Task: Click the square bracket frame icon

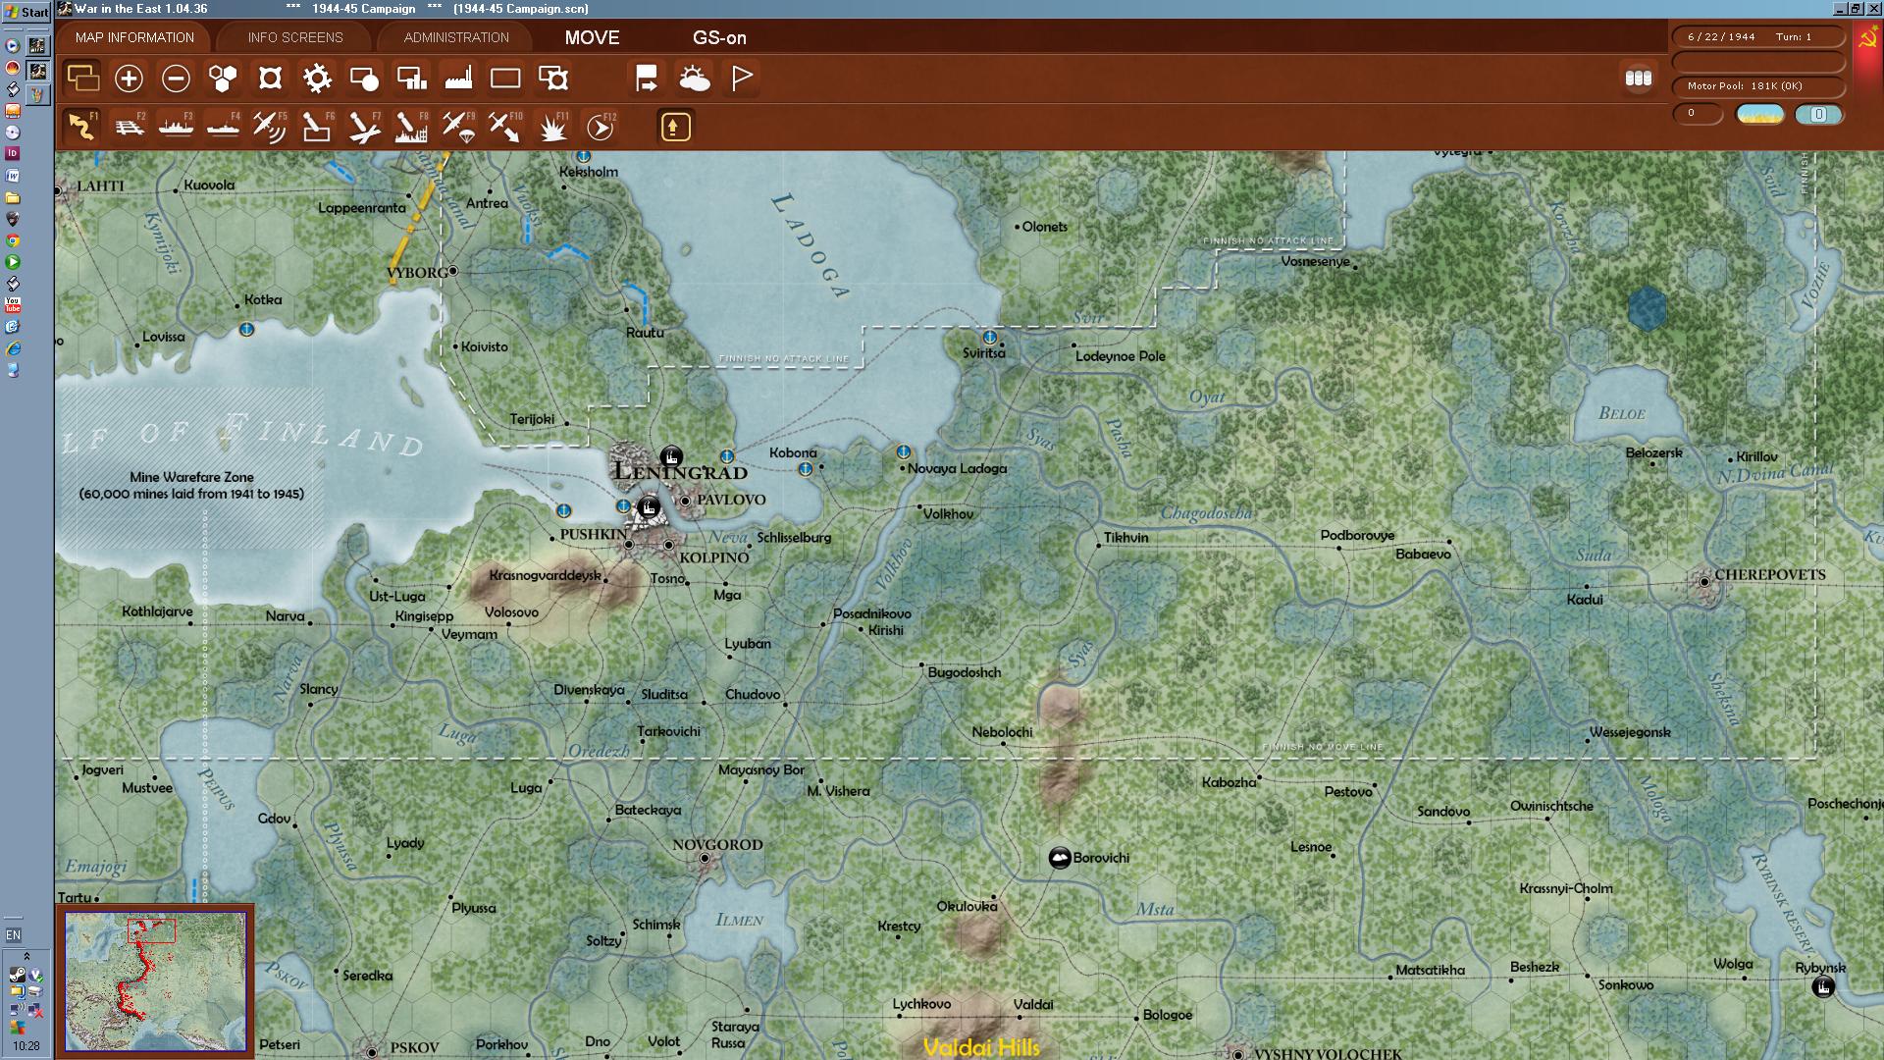Action: (270, 79)
